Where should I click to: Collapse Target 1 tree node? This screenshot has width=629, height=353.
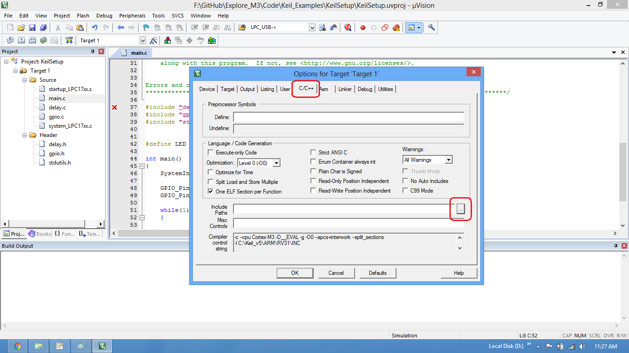pyautogui.click(x=15, y=71)
